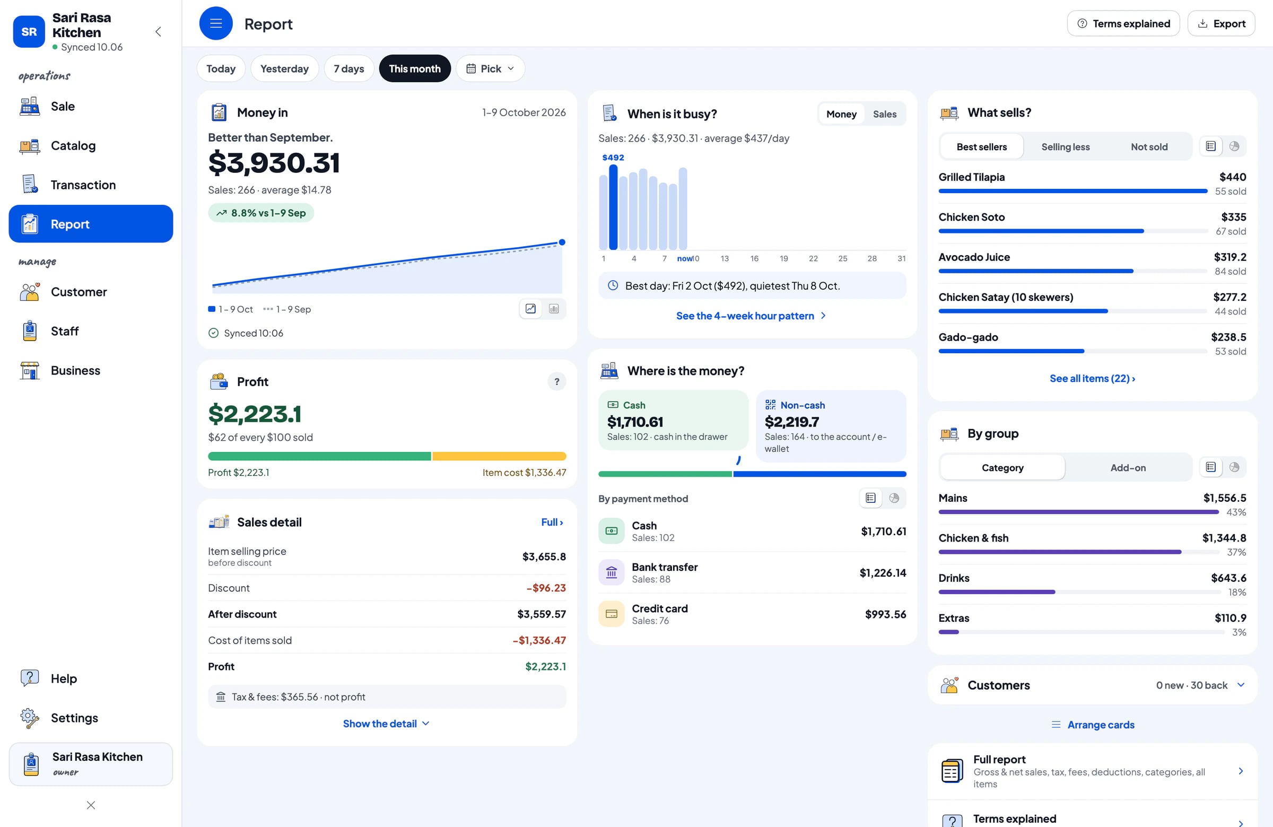Expand Show the detail in Sales detail
This screenshot has width=1273, height=827.
pyautogui.click(x=386, y=723)
